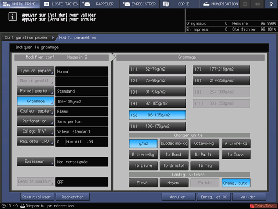The height and width of the screenshot is (209, 278).
Task: Choose Duodecimo-kg unit
Action: tap(174, 143)
